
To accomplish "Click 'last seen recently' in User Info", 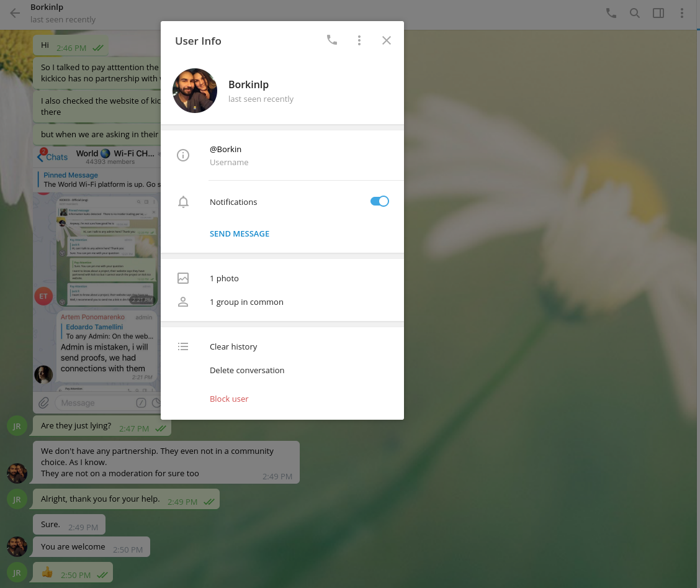I will click(x=261, y=99).
